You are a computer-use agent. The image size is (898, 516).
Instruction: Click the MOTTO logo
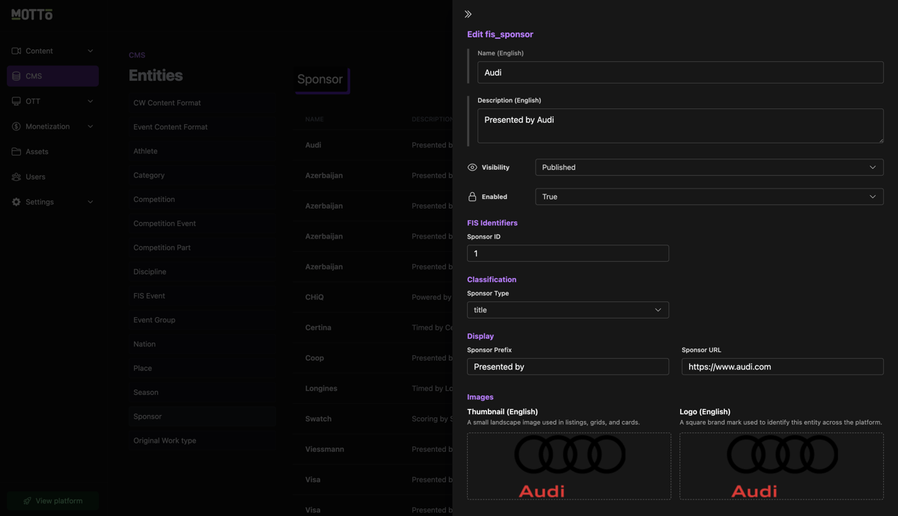tap(31, 14)
